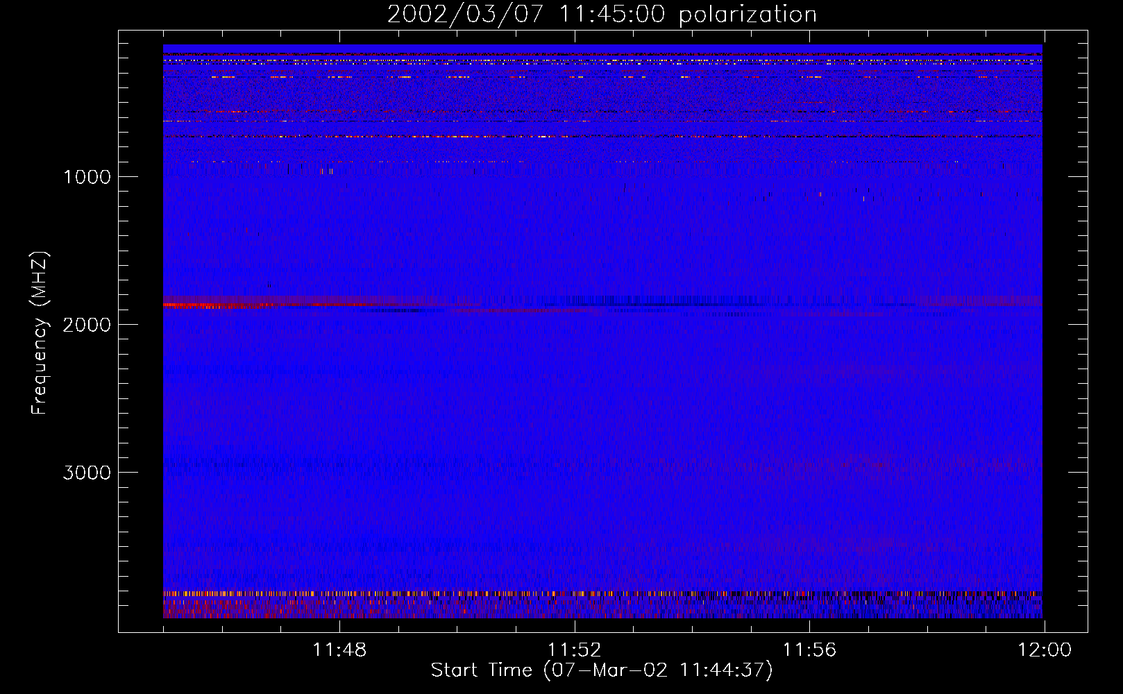Click the 11:48 time axis label
This screenshot has width=1123, height=694.
pyautogui.click(x=339, y=650)
